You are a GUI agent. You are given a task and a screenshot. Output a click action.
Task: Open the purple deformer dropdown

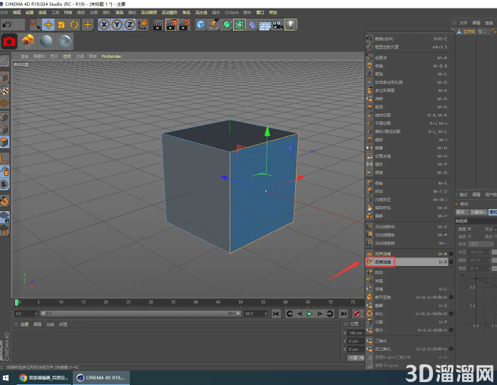[x=252, y=25]
